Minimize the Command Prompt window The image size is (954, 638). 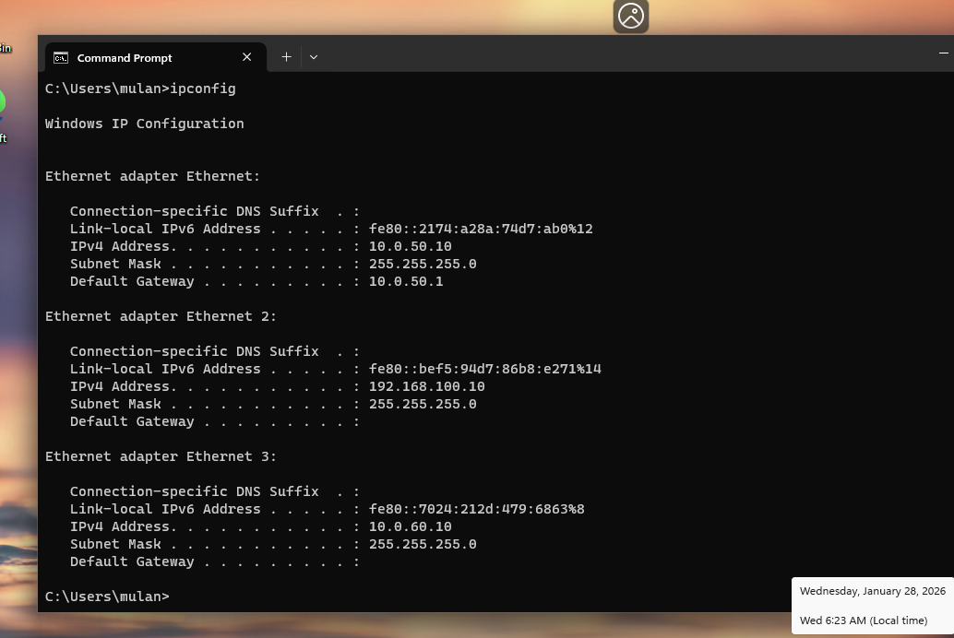click(943, 54)
